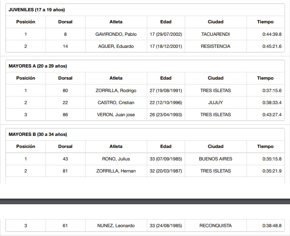Image resolution: width=290 pixels, height=236 pixels.
Task: Click on CASTRO, Cristian
Action: click(x=116, y=103)
